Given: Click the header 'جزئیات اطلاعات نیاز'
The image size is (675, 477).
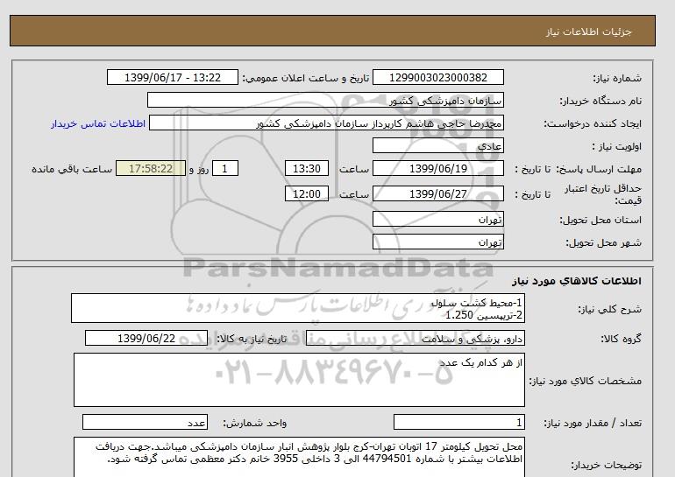Looking at the screenshot, I should click(x=589, y=32).
